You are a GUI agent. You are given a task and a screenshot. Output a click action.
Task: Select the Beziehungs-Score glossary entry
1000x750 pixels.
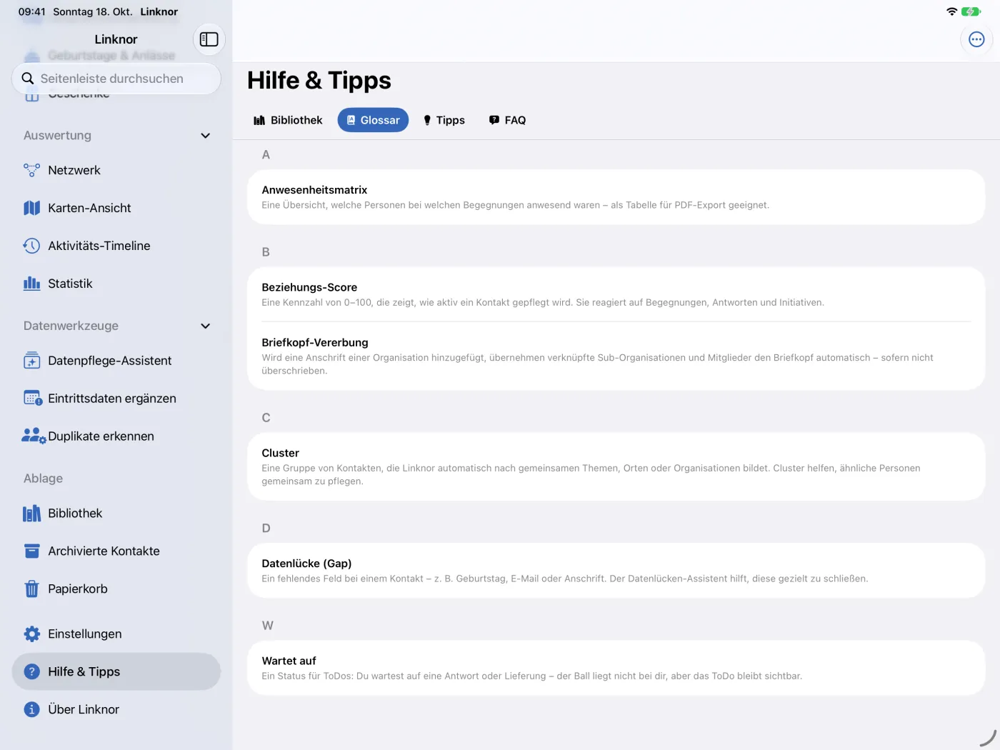(616, 294)
